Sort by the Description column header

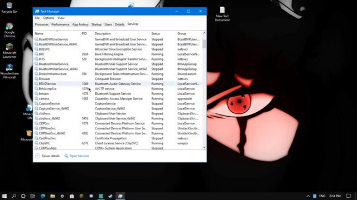tap(122, 33)
